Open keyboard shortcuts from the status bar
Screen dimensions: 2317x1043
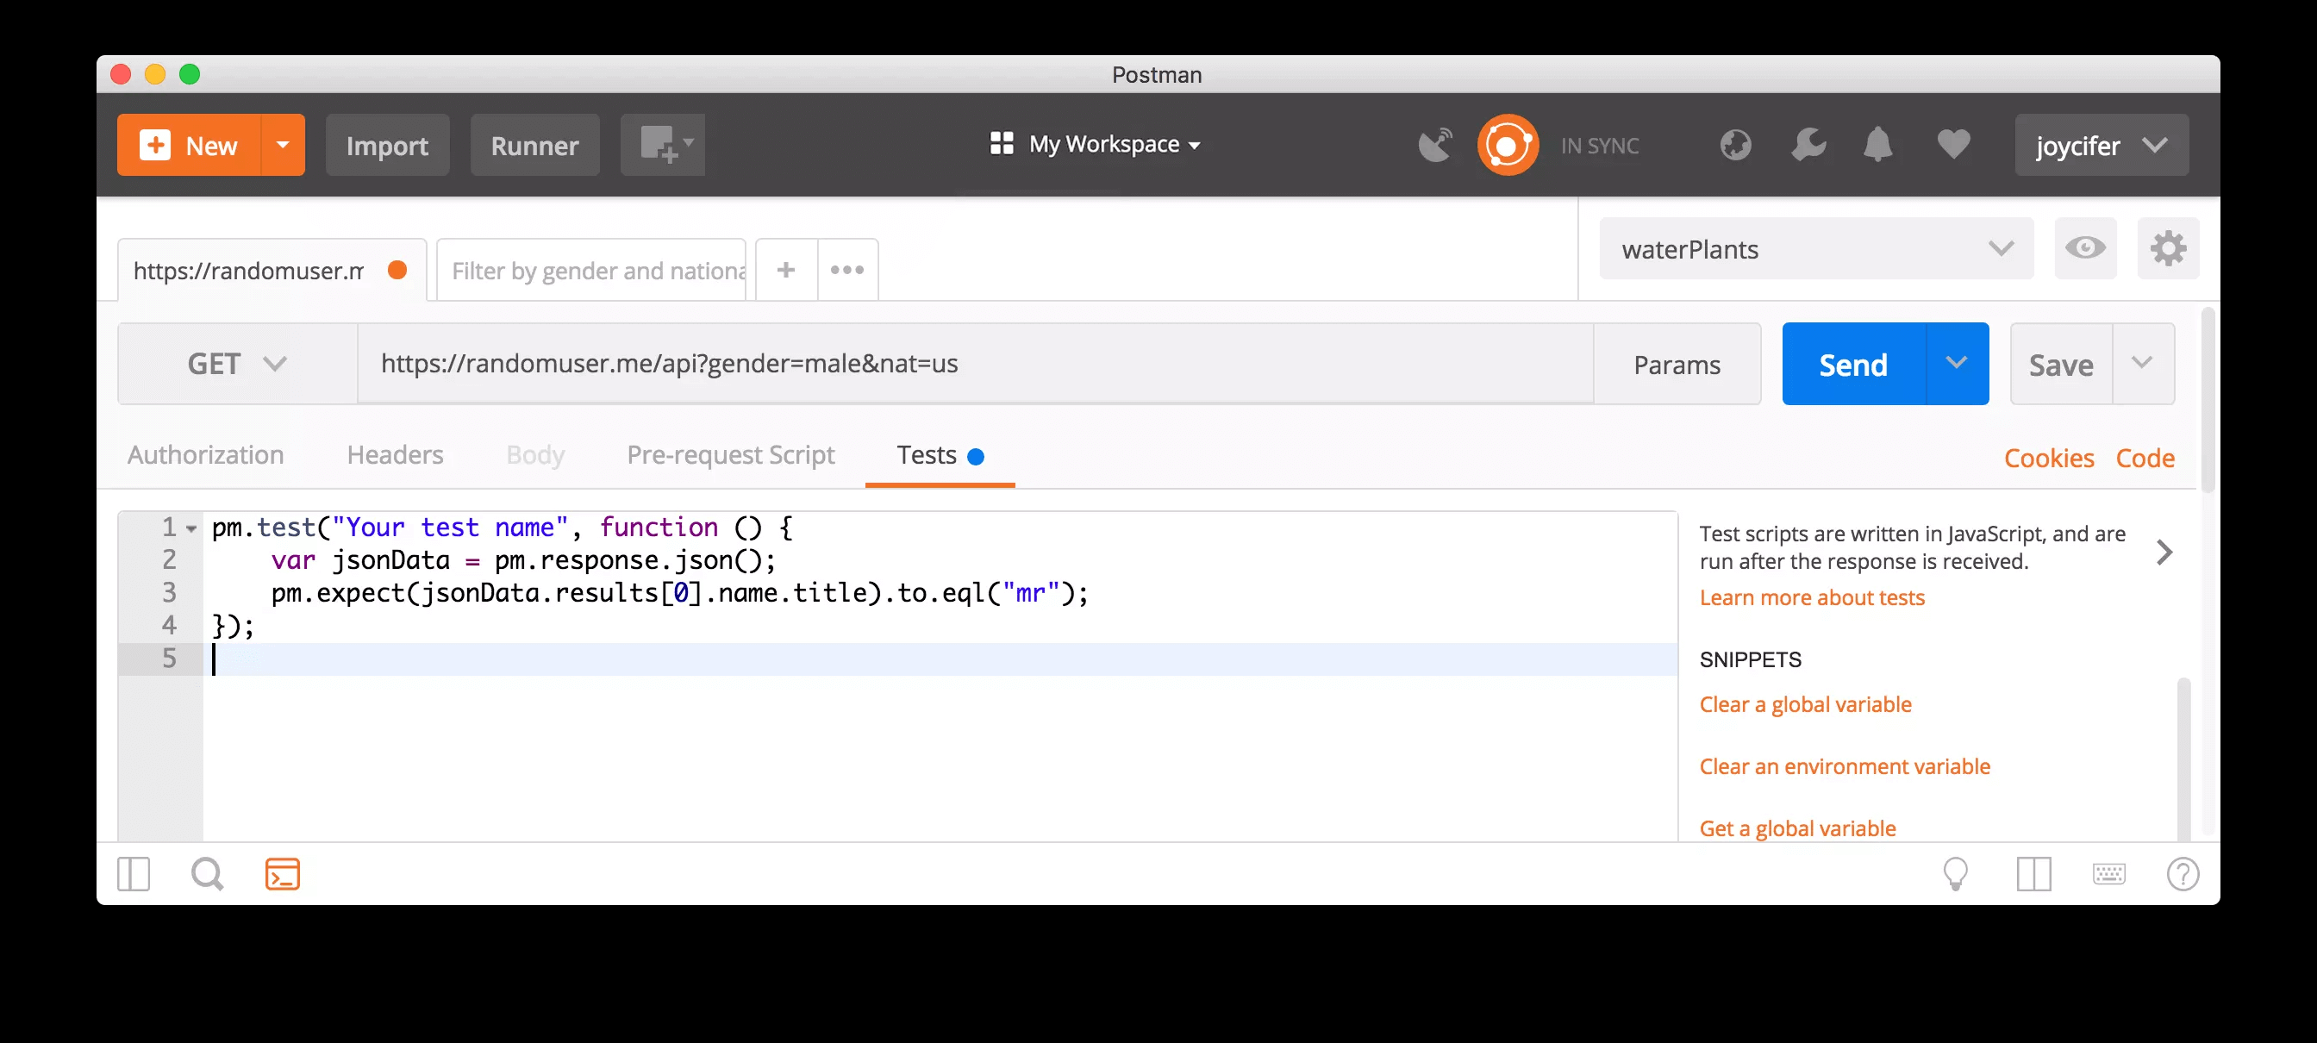2108,873
